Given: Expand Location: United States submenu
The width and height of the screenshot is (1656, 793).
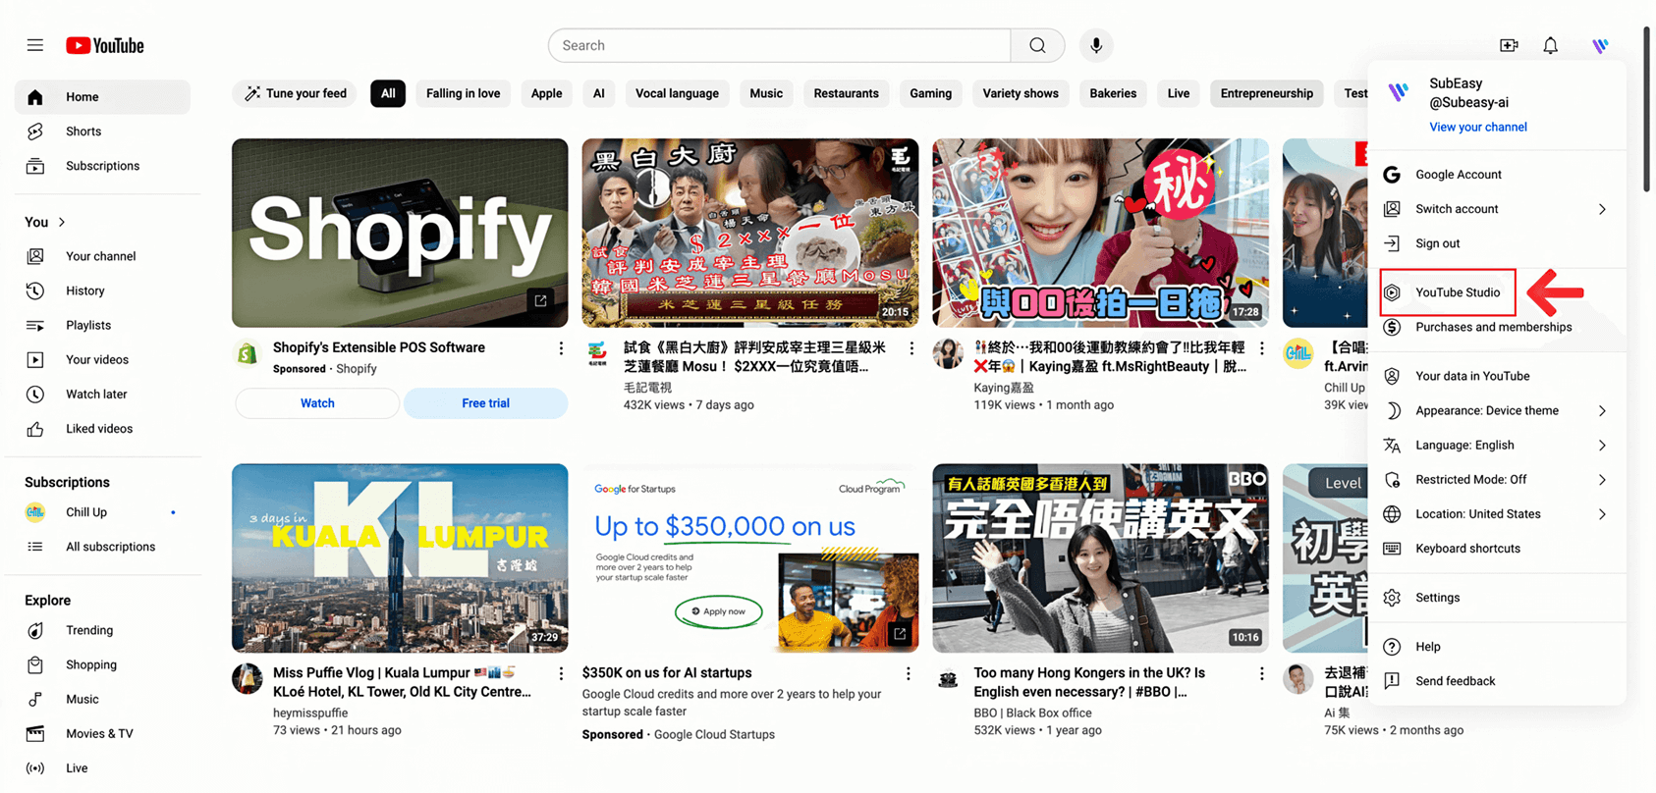Looking at the screenshot, I should [x=1497, y=514].
